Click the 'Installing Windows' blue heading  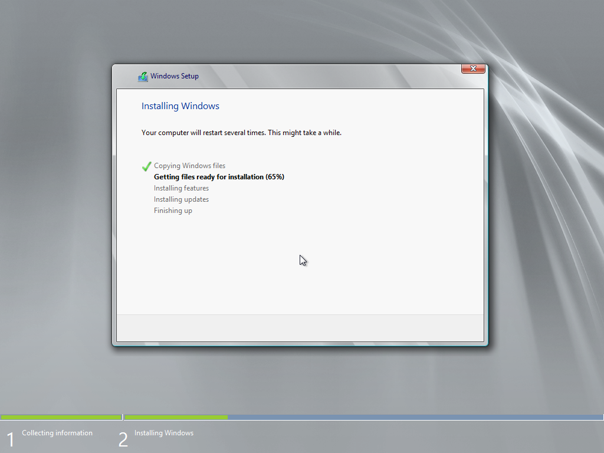180,106
